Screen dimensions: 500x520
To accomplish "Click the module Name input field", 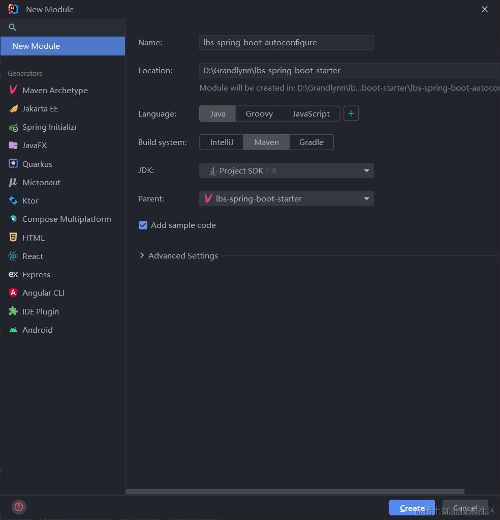I will [x=287, y=42].
